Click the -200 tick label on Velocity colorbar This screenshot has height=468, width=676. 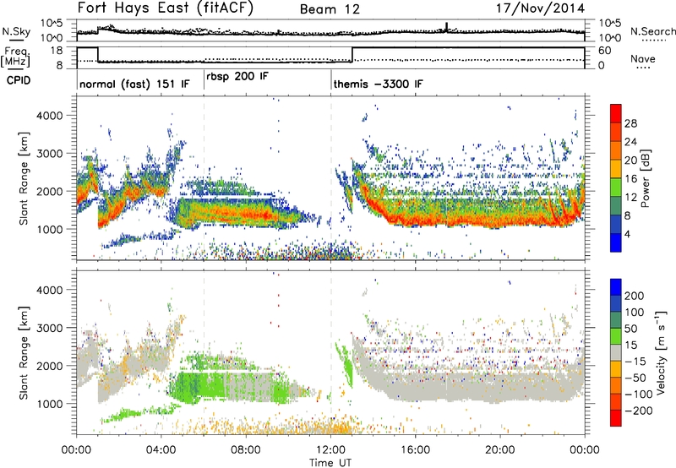639,411
